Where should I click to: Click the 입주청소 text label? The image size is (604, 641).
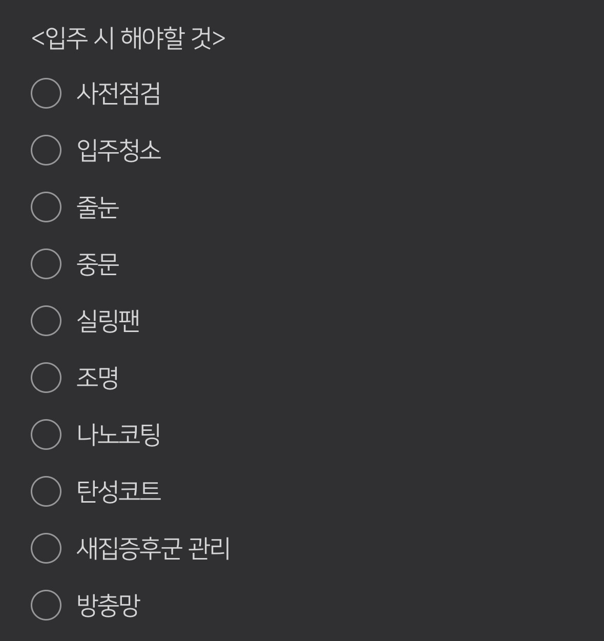(118, 151)
